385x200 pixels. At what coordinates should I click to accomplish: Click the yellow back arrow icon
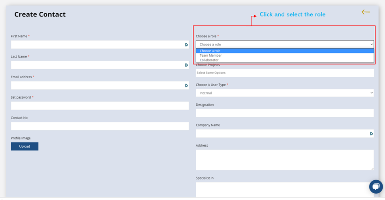366,12
